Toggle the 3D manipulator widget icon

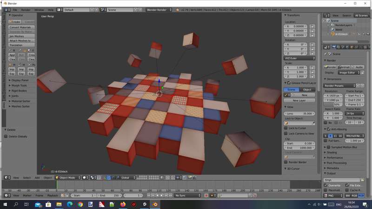click(104, 177)
